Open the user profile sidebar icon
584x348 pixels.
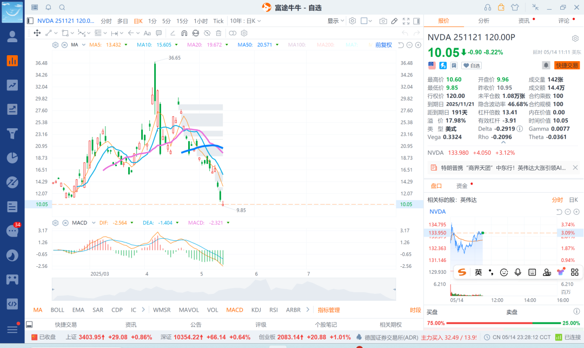12,36
